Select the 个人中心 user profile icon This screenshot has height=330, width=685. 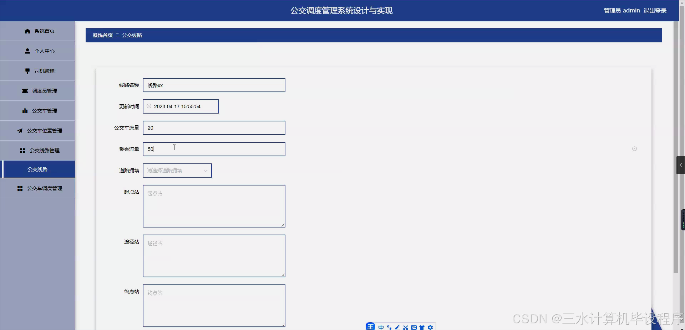[x=27, y=51]
